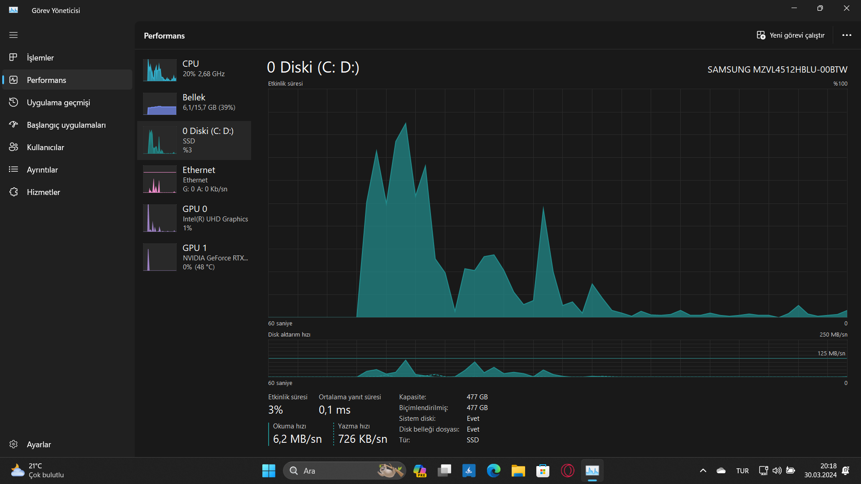This screenshot has height=484, width=861.
Task: Open the three-dot more options menu
Action: click(x=847, y=35)
